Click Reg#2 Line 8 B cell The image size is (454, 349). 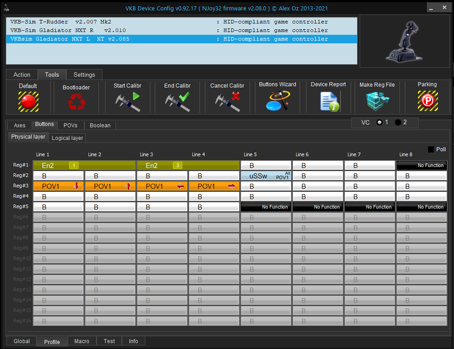pos(422,176)
